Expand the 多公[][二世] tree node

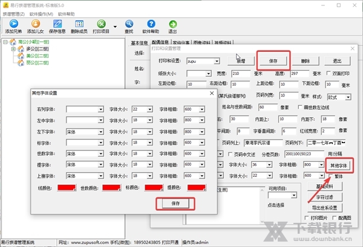13,49
